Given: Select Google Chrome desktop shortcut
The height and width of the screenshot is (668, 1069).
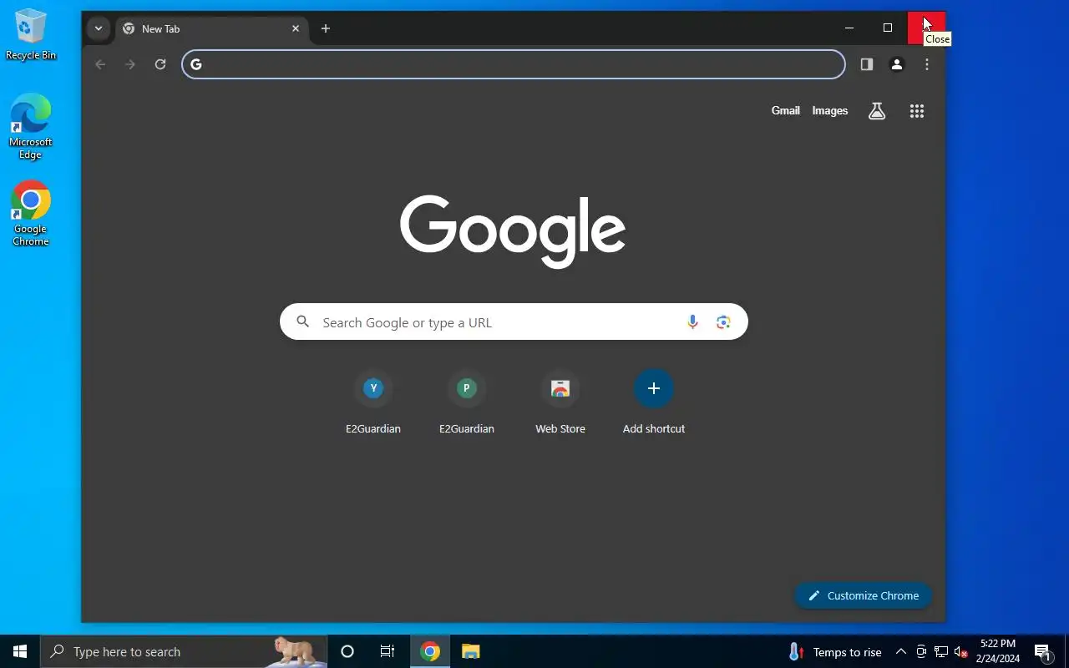Looking at the screenshot, I should [x=31, y=214].
